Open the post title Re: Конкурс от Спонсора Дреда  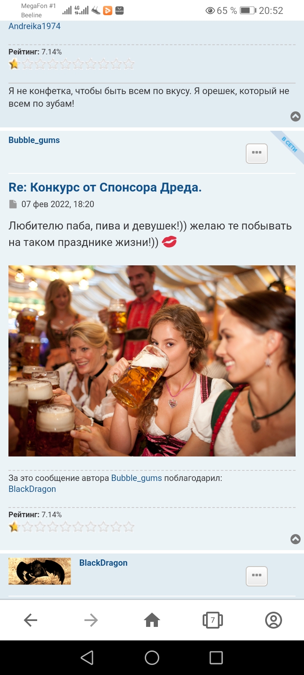(x=105, y=187)
